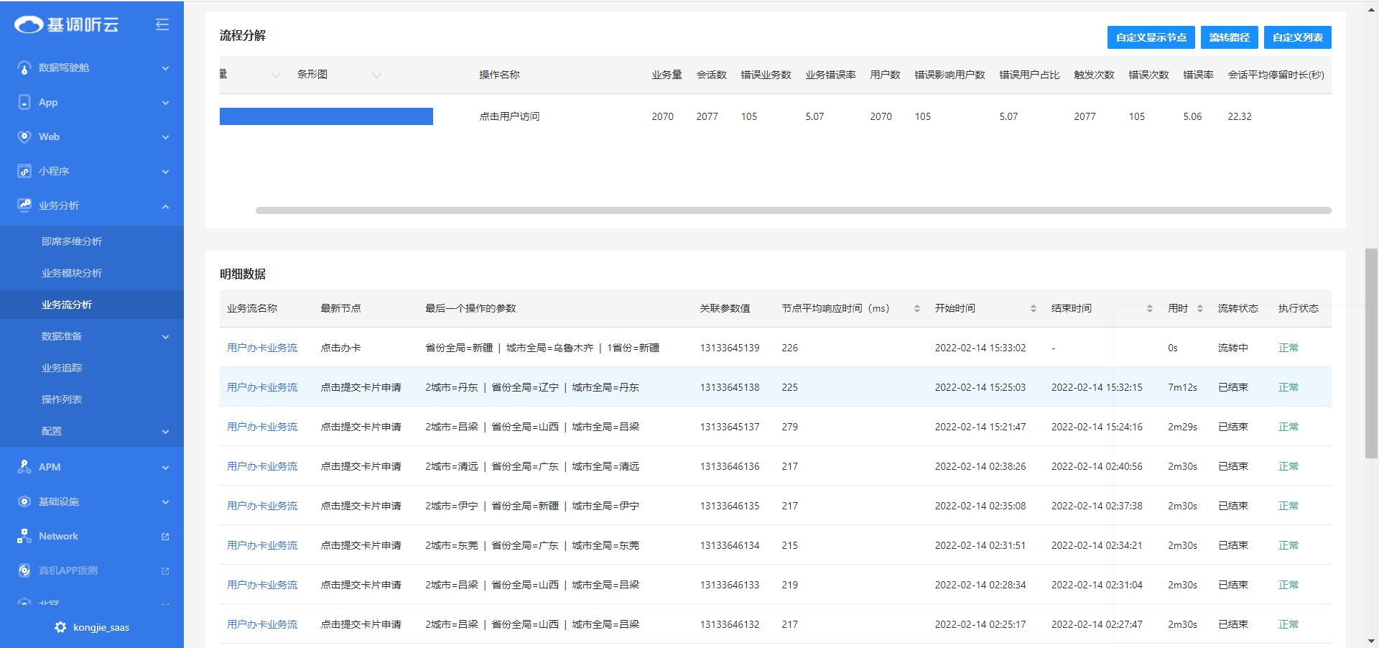The image size is (1379, 648).
Task: Collapse the sidebar with the menu-fold icon
Action: pyautogui.click(x=162, y=25)
